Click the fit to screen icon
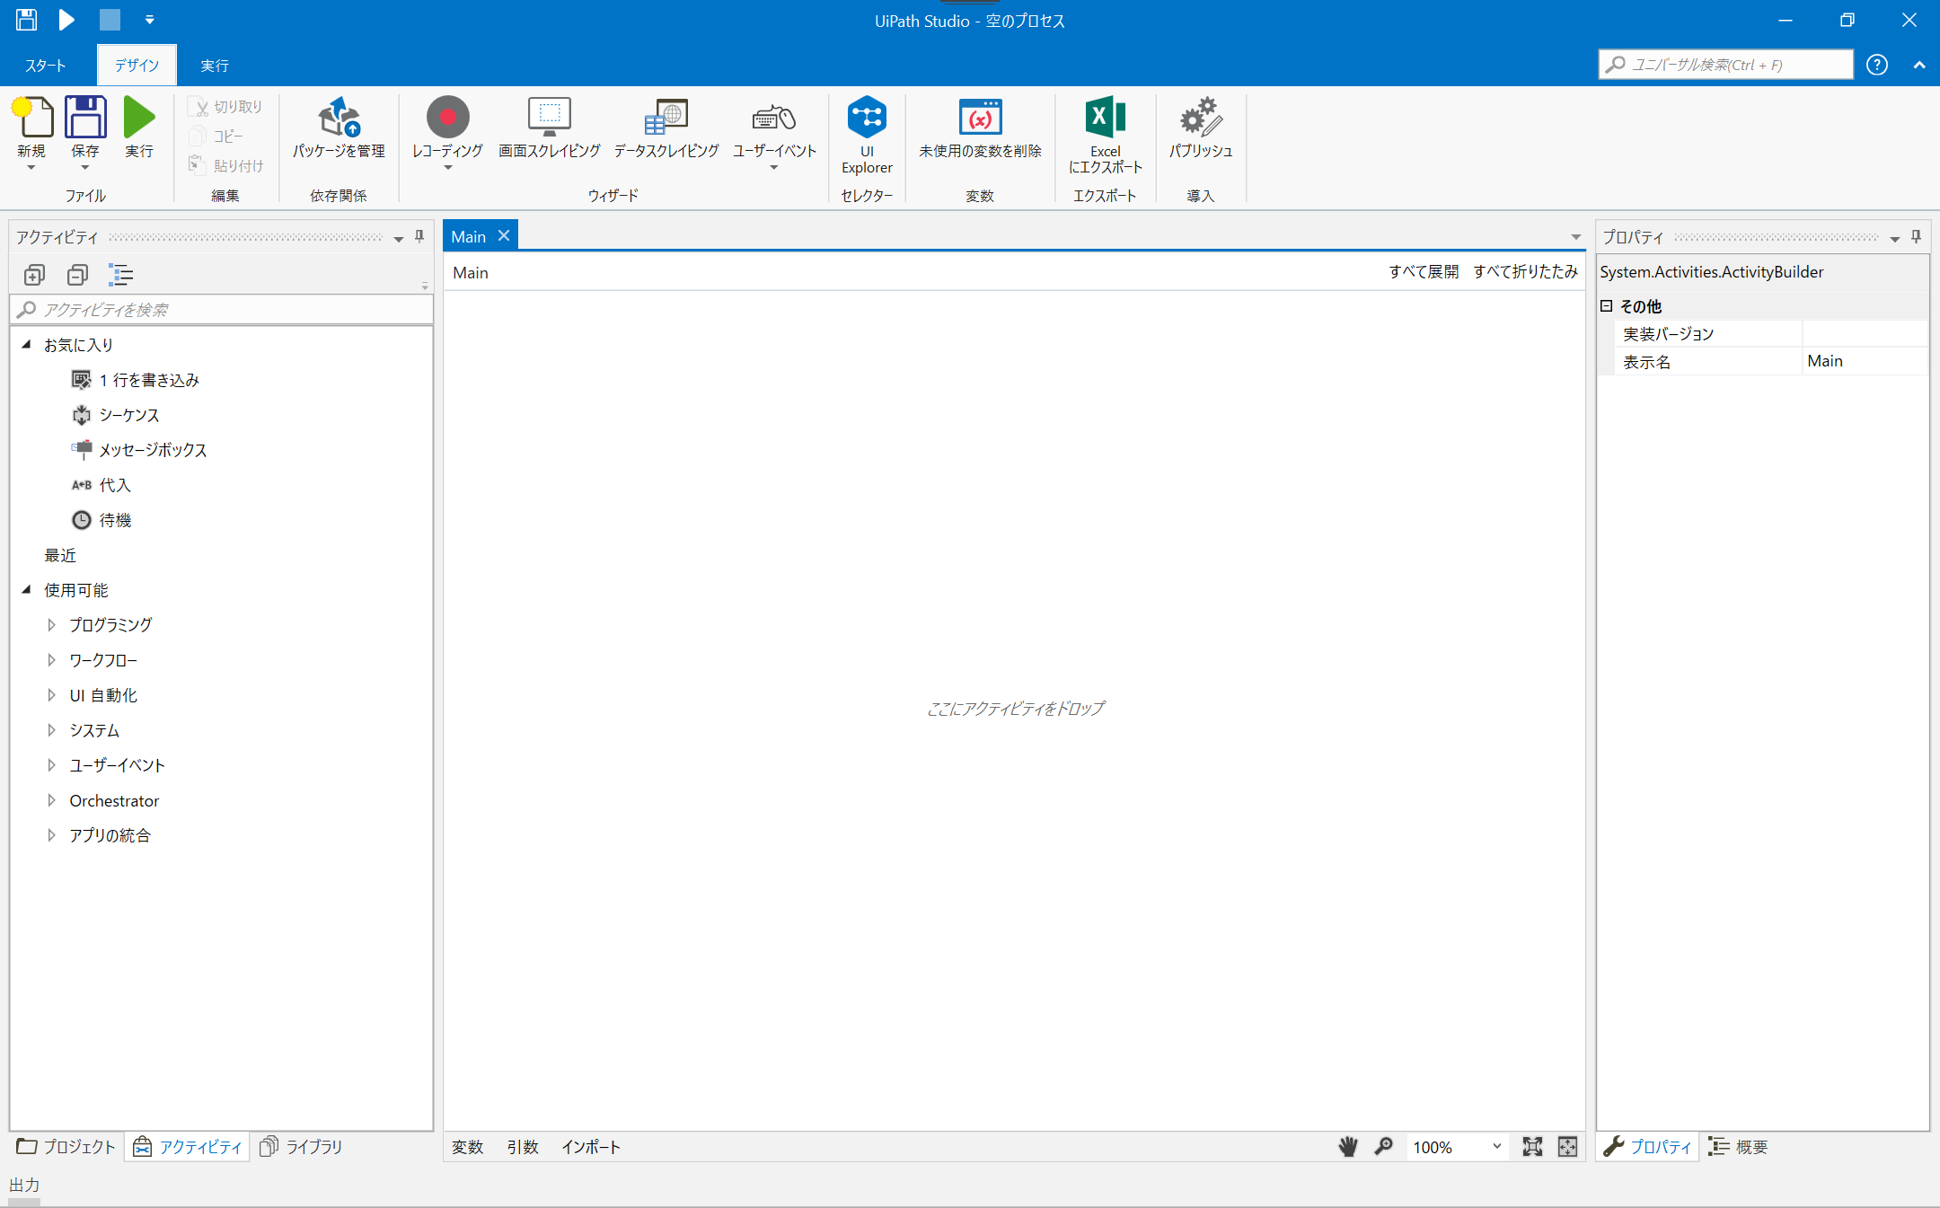Screen dimensions: 1940x1208 pos(1532,1147)
